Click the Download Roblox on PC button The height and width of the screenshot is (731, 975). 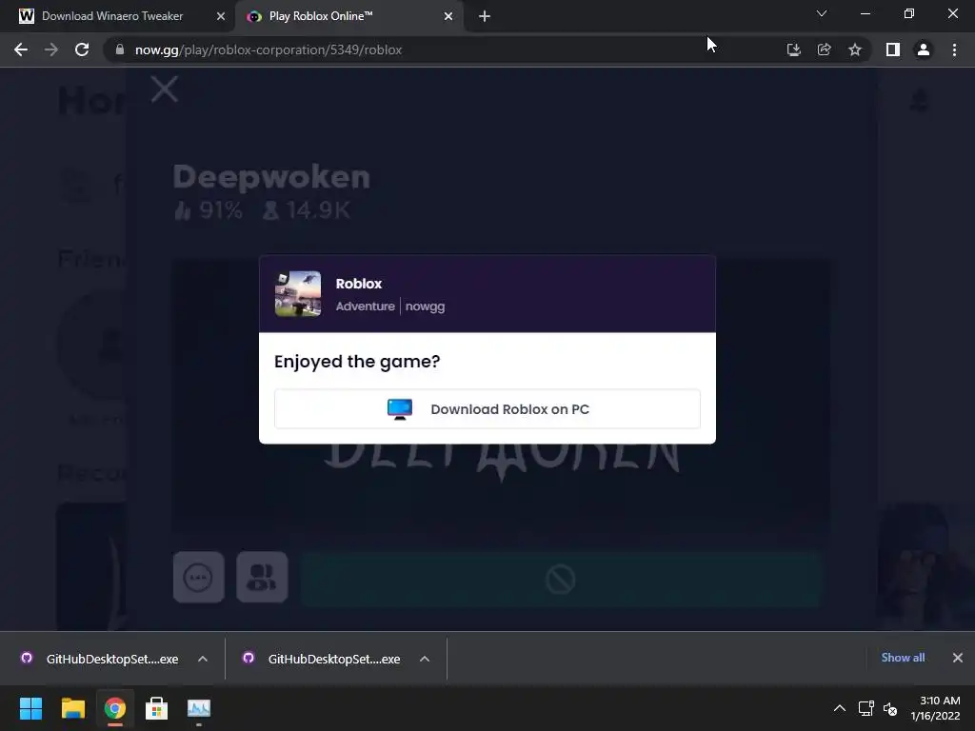coord(487,409)
